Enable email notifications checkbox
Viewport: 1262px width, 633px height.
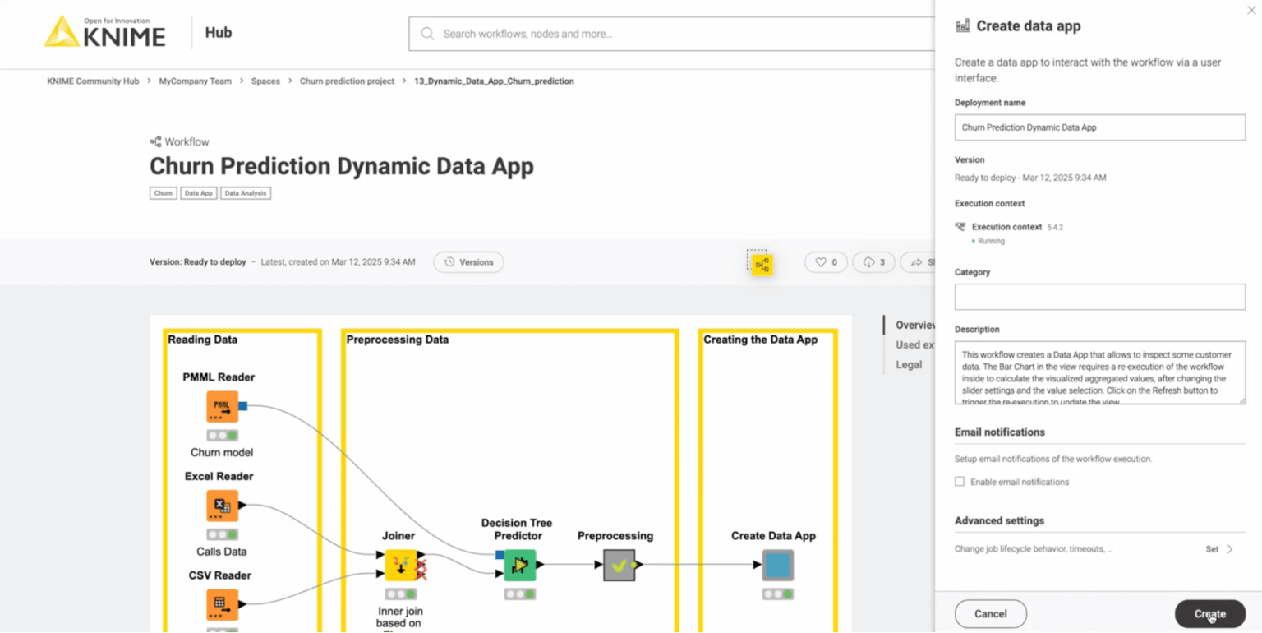click(x=960, y=482)
